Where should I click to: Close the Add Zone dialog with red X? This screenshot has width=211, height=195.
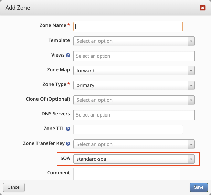[202, 8]
